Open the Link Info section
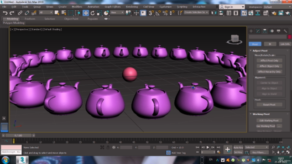292x164 pixels. (285, 44)
